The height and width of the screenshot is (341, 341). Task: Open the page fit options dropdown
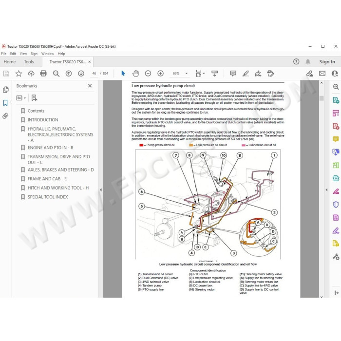200,74
